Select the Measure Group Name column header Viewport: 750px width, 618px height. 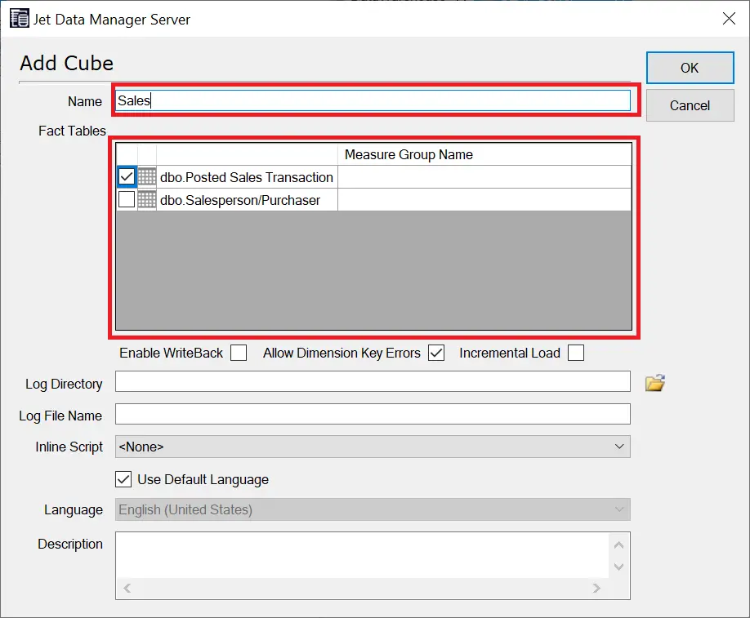[484, 154]
